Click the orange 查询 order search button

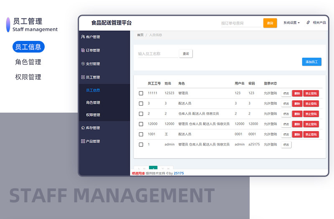270,23
